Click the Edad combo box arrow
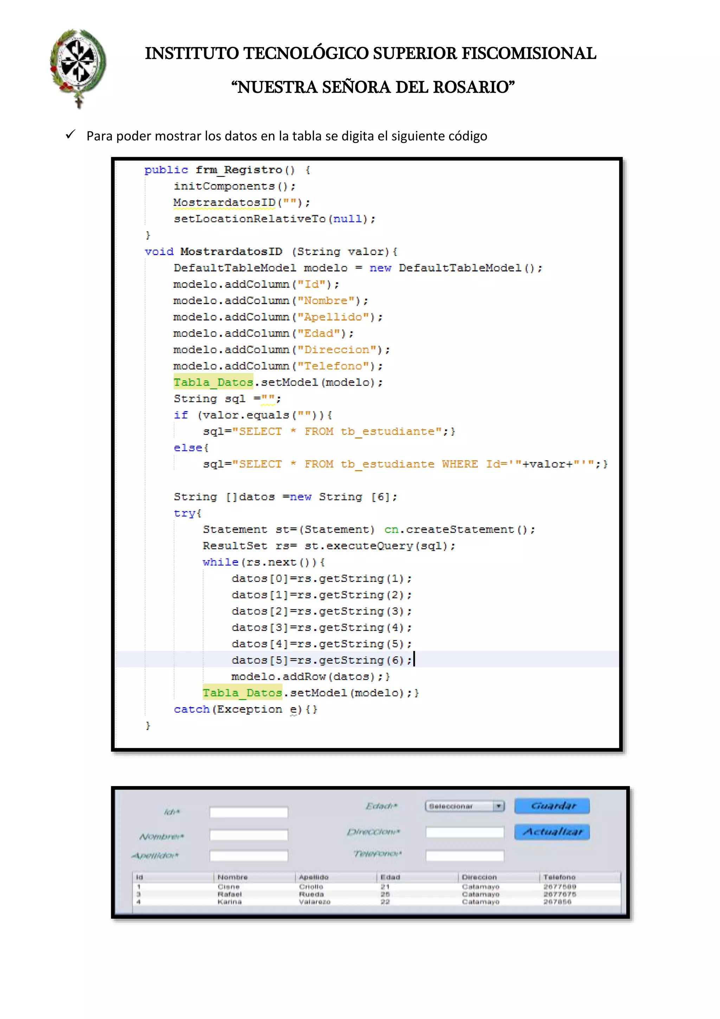The width and height of the screenshot is (720, 1019). point(499,806)
